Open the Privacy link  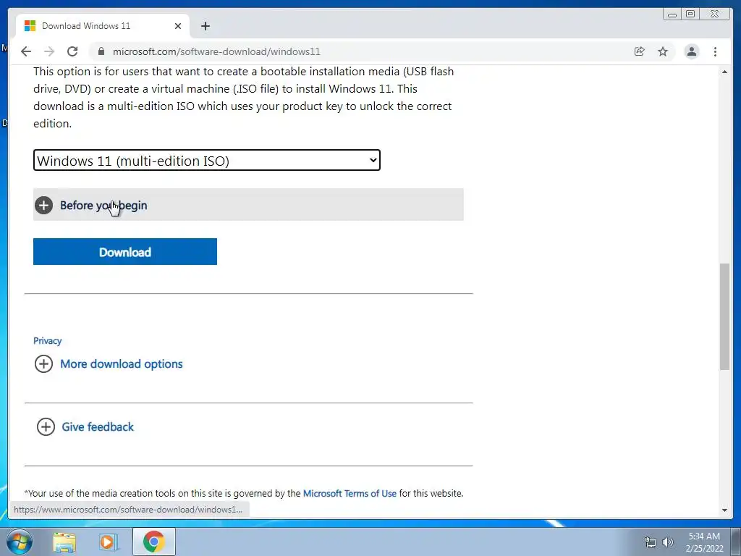point(47,341)
